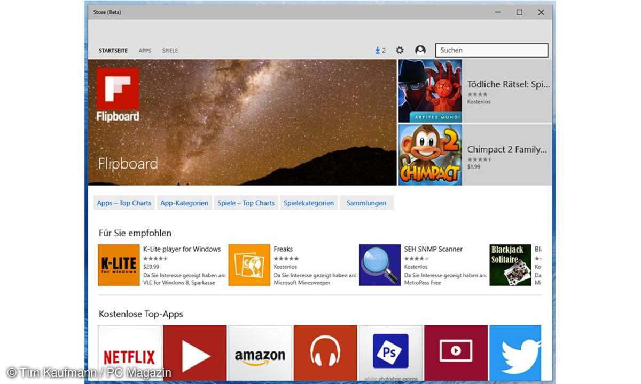Open Spielekategorien

tap(309, 203)
